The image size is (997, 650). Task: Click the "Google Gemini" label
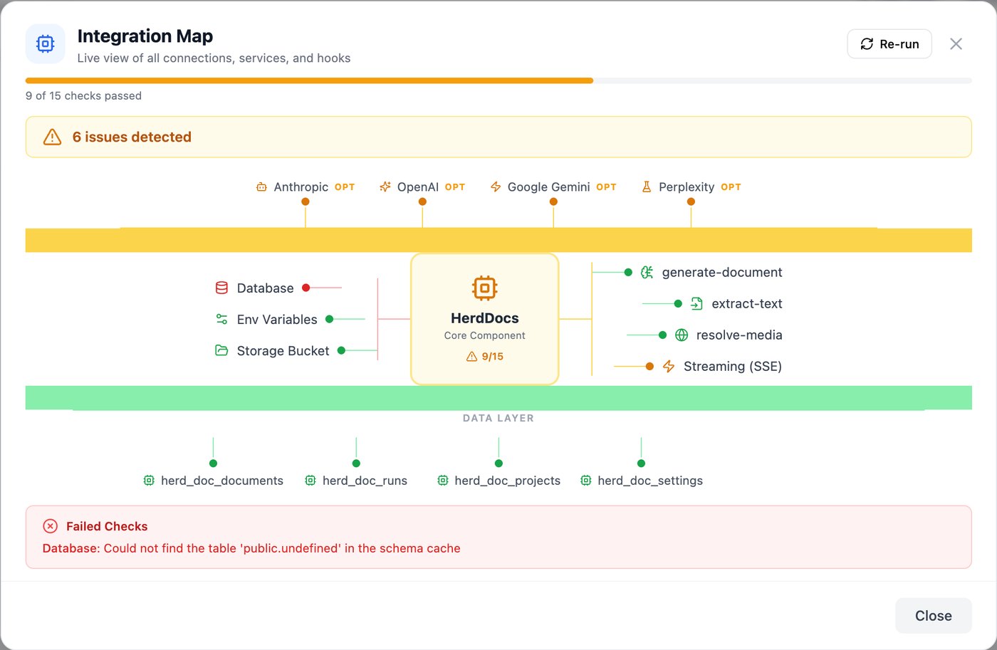(548, 187)
